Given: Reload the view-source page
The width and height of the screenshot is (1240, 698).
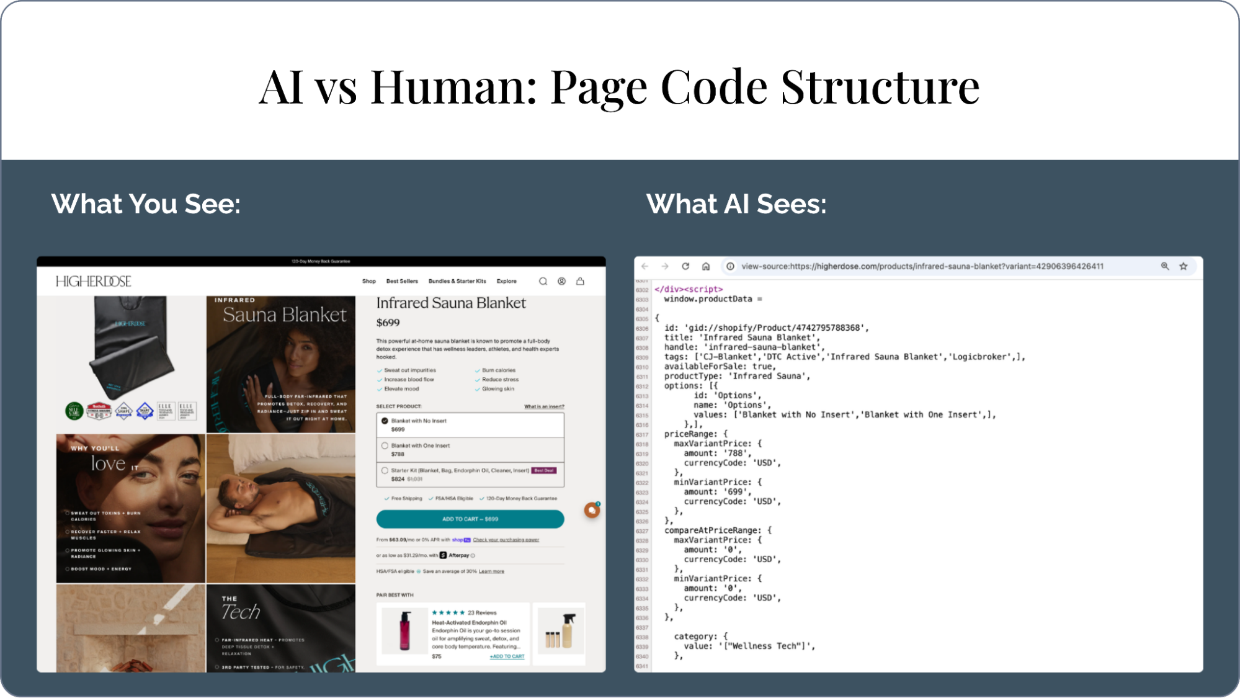Looking at the screenshot, I should pyautogui.click(x=685, y=266).
